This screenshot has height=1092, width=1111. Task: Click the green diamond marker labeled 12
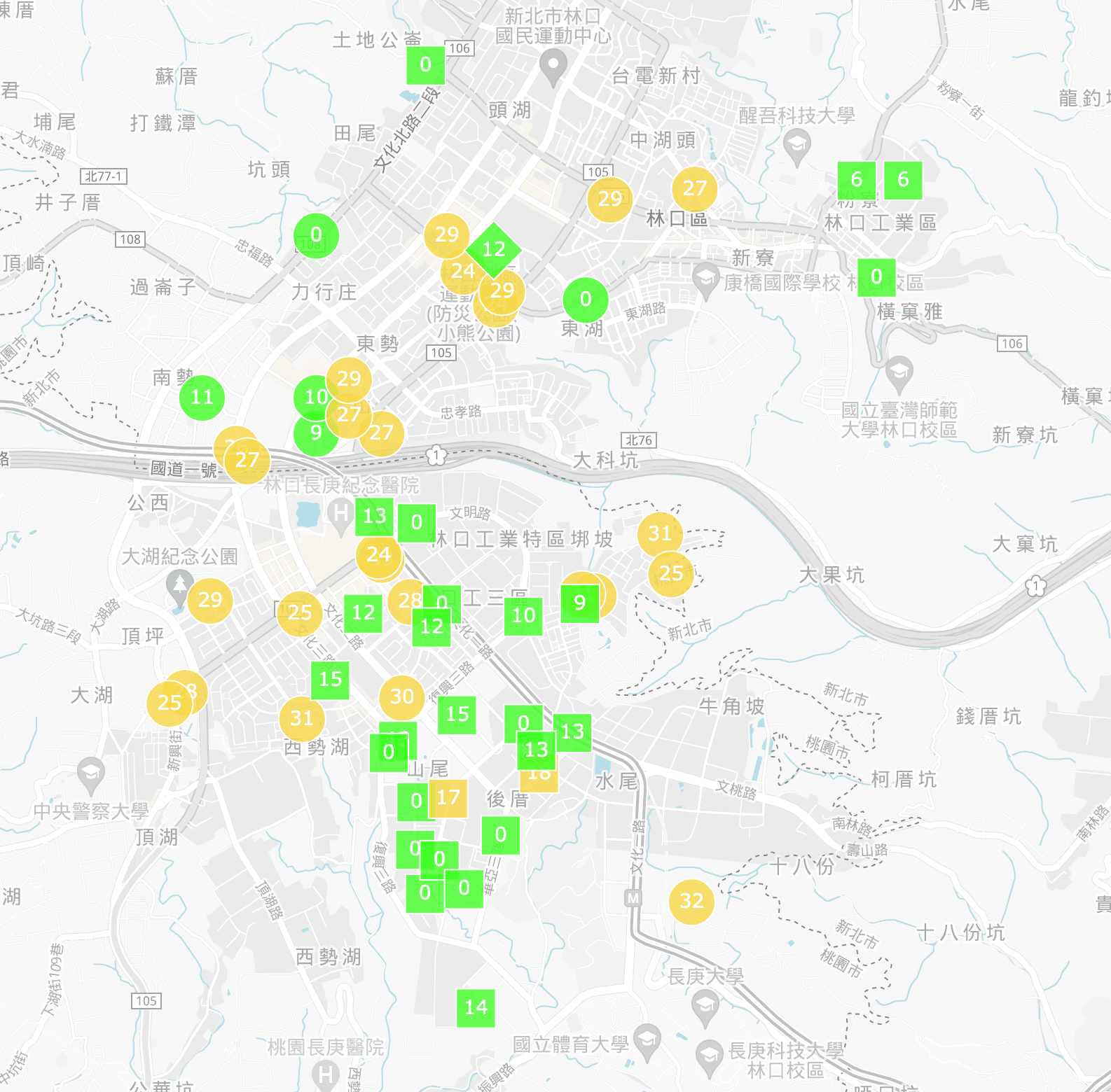[x=494, y=249]
